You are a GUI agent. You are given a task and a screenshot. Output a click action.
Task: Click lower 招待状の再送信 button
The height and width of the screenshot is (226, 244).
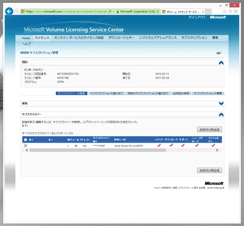tap(209, 170)
